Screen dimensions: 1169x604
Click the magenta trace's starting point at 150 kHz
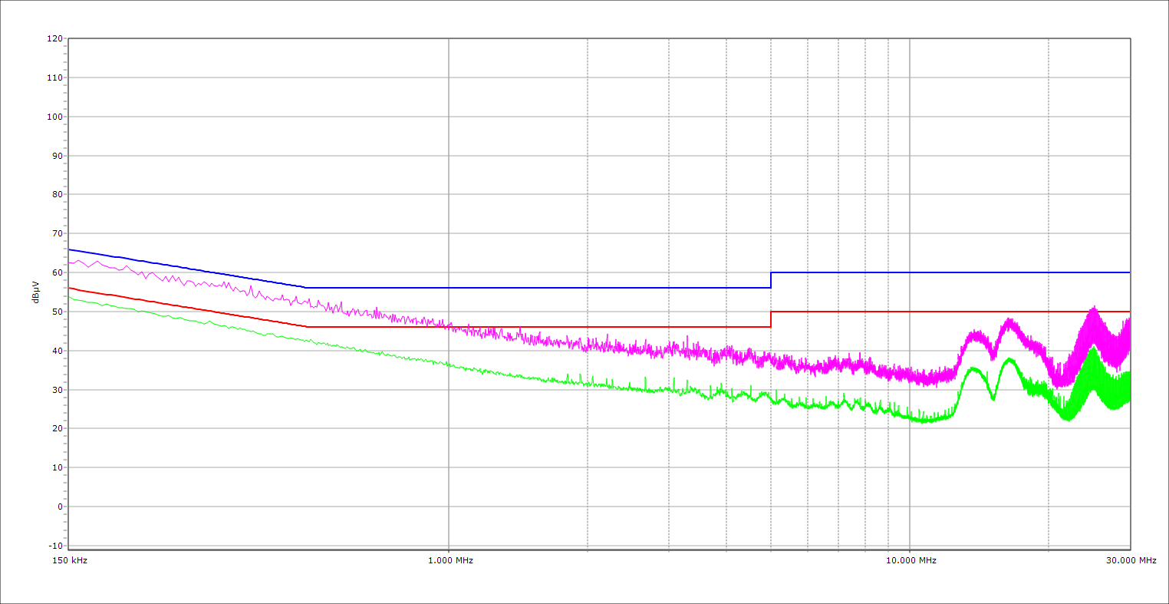point(70,262)
